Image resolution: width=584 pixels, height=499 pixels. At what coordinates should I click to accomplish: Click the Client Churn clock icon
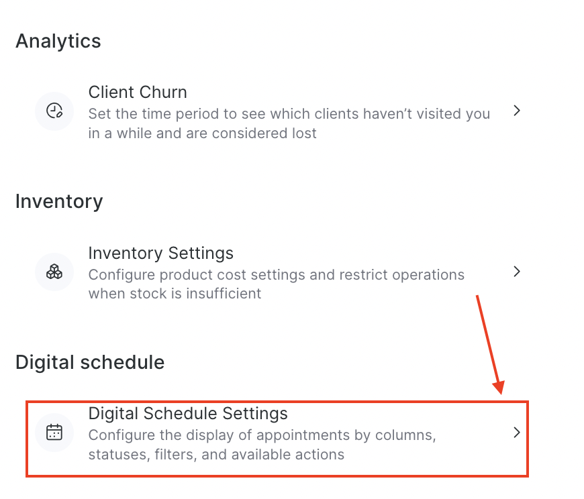tap(54, 111)
